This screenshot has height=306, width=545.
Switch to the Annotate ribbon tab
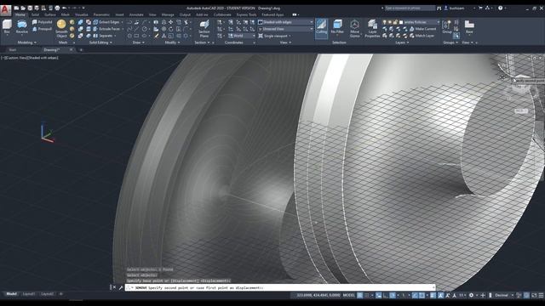coord(136,15)
